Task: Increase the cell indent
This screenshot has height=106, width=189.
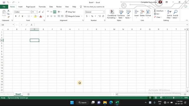Action: [62, 16]
